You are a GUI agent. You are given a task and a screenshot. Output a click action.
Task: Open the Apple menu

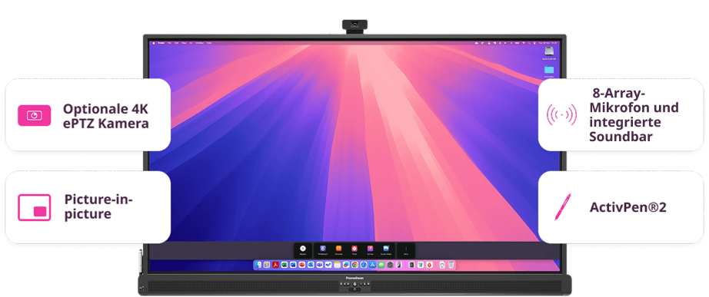155,43
